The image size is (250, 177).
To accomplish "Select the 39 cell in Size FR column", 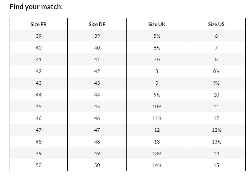I will (38, 36).
